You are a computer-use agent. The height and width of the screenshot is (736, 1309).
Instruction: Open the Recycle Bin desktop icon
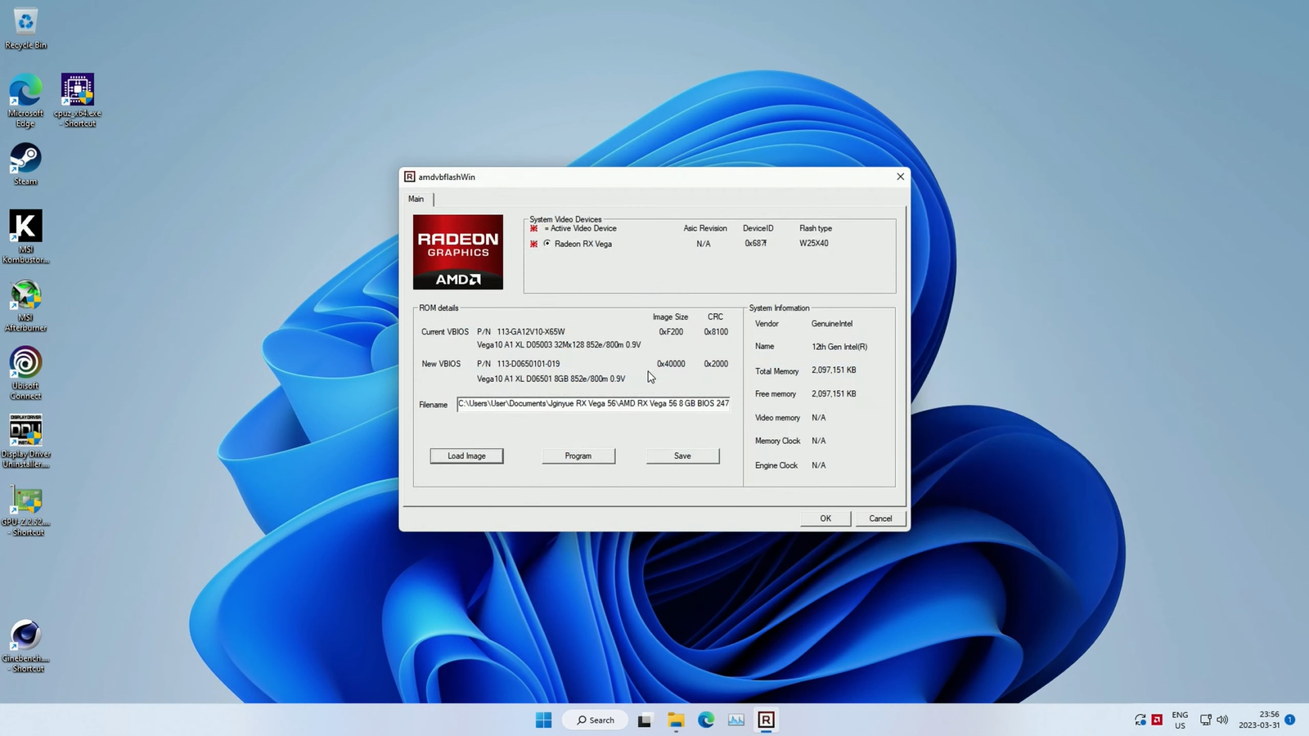25,23
